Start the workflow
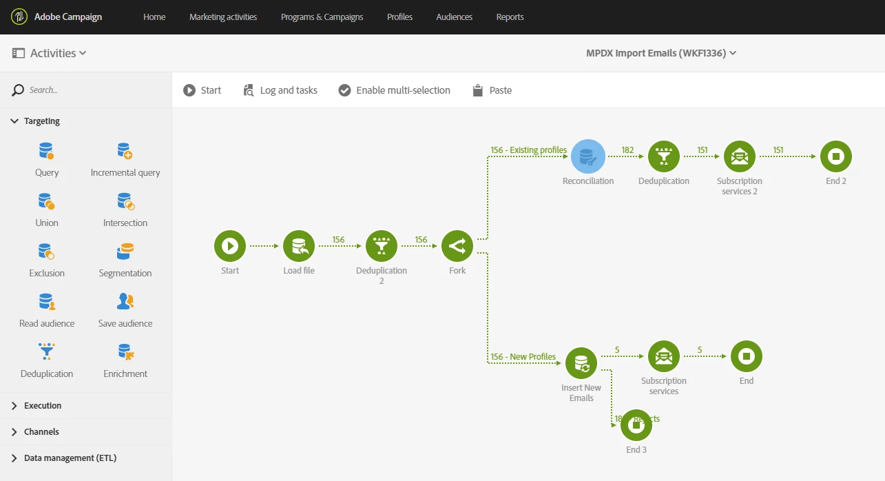This screenshot has height=481, width=885. tap(202, 90)
